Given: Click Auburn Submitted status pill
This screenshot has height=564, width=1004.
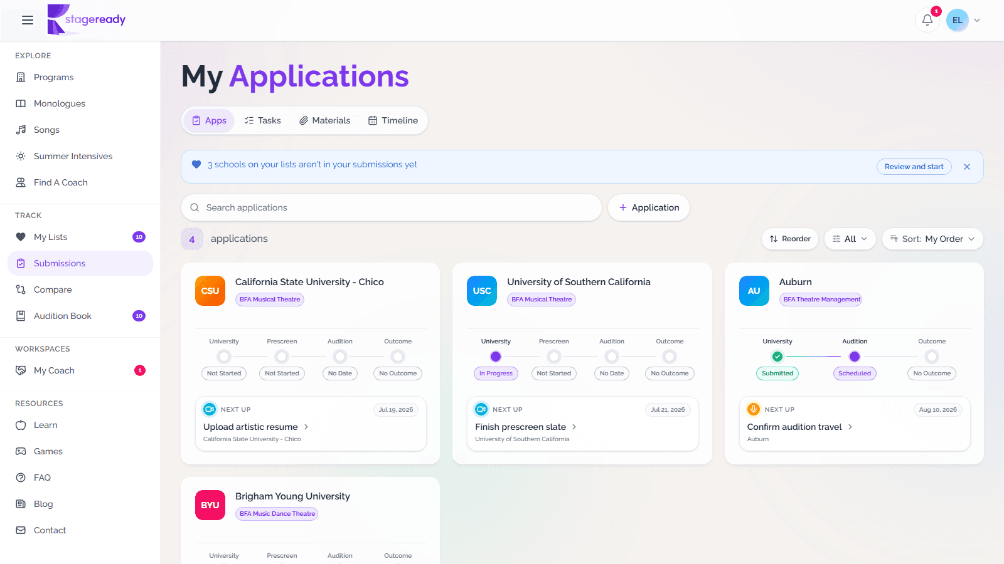Looking at the screenshot, I should coord(777,373).
